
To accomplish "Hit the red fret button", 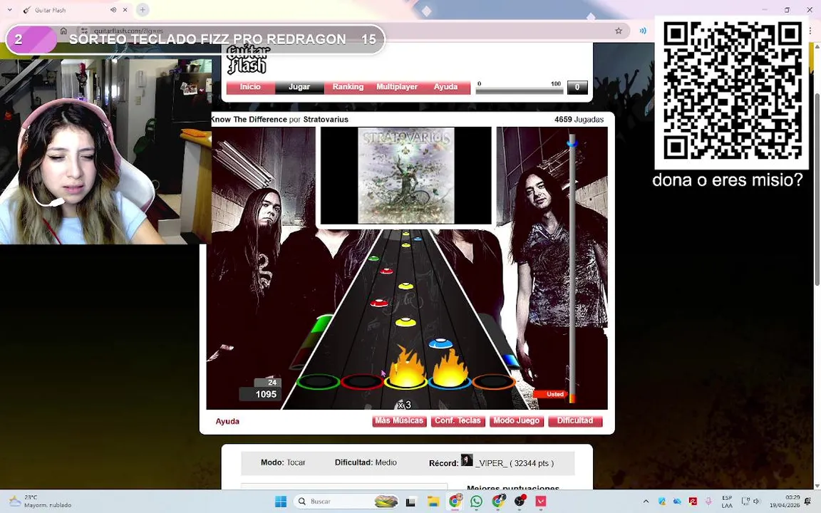I will [x=362, y=382].
